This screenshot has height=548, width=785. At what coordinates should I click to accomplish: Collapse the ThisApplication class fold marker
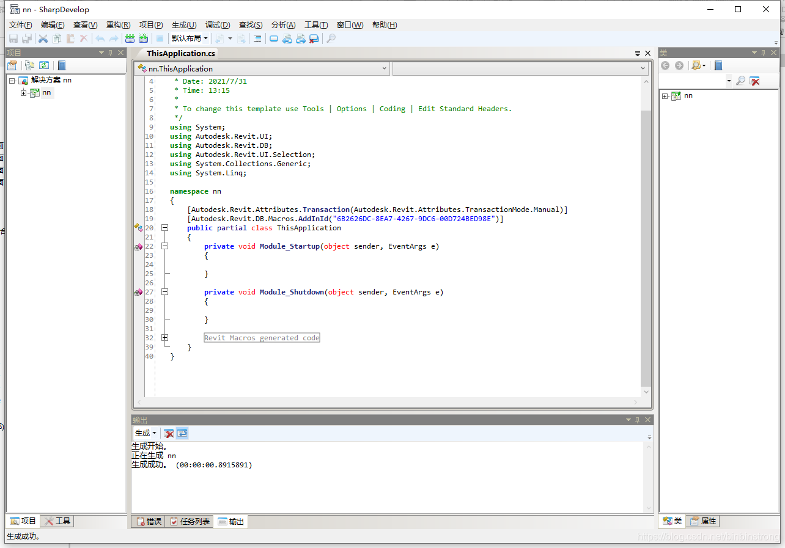pyautogui.click(x=164, y=228)
